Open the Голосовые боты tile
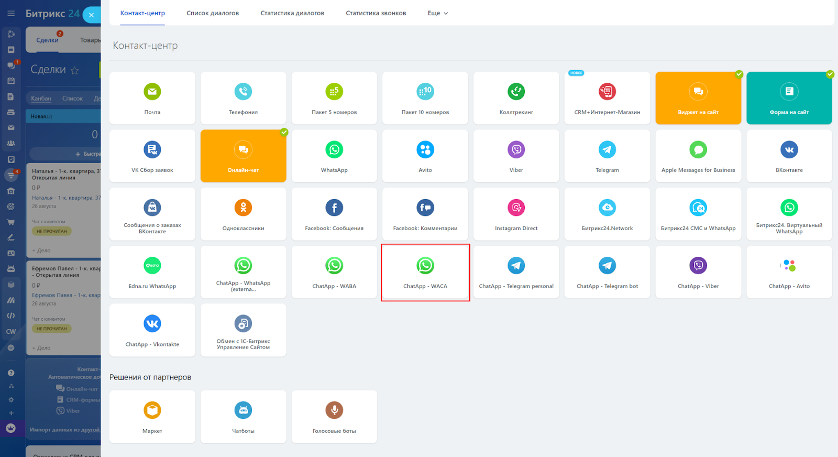 coord(334,417)
